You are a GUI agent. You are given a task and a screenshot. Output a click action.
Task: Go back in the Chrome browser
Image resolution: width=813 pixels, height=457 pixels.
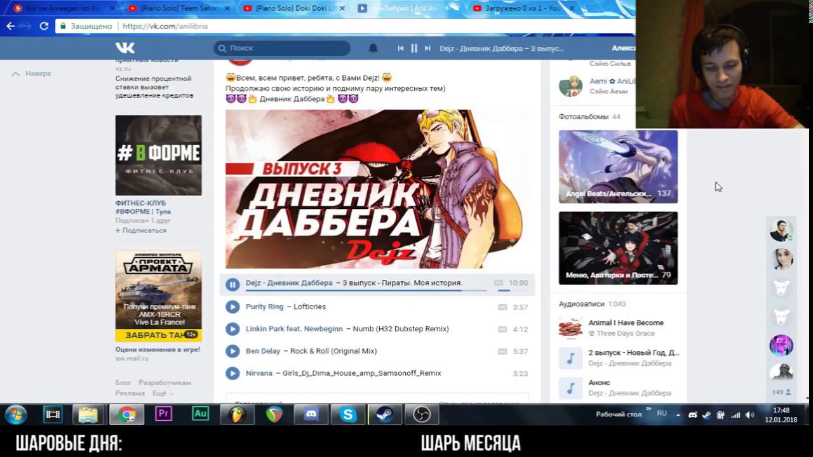coord(10,26)
